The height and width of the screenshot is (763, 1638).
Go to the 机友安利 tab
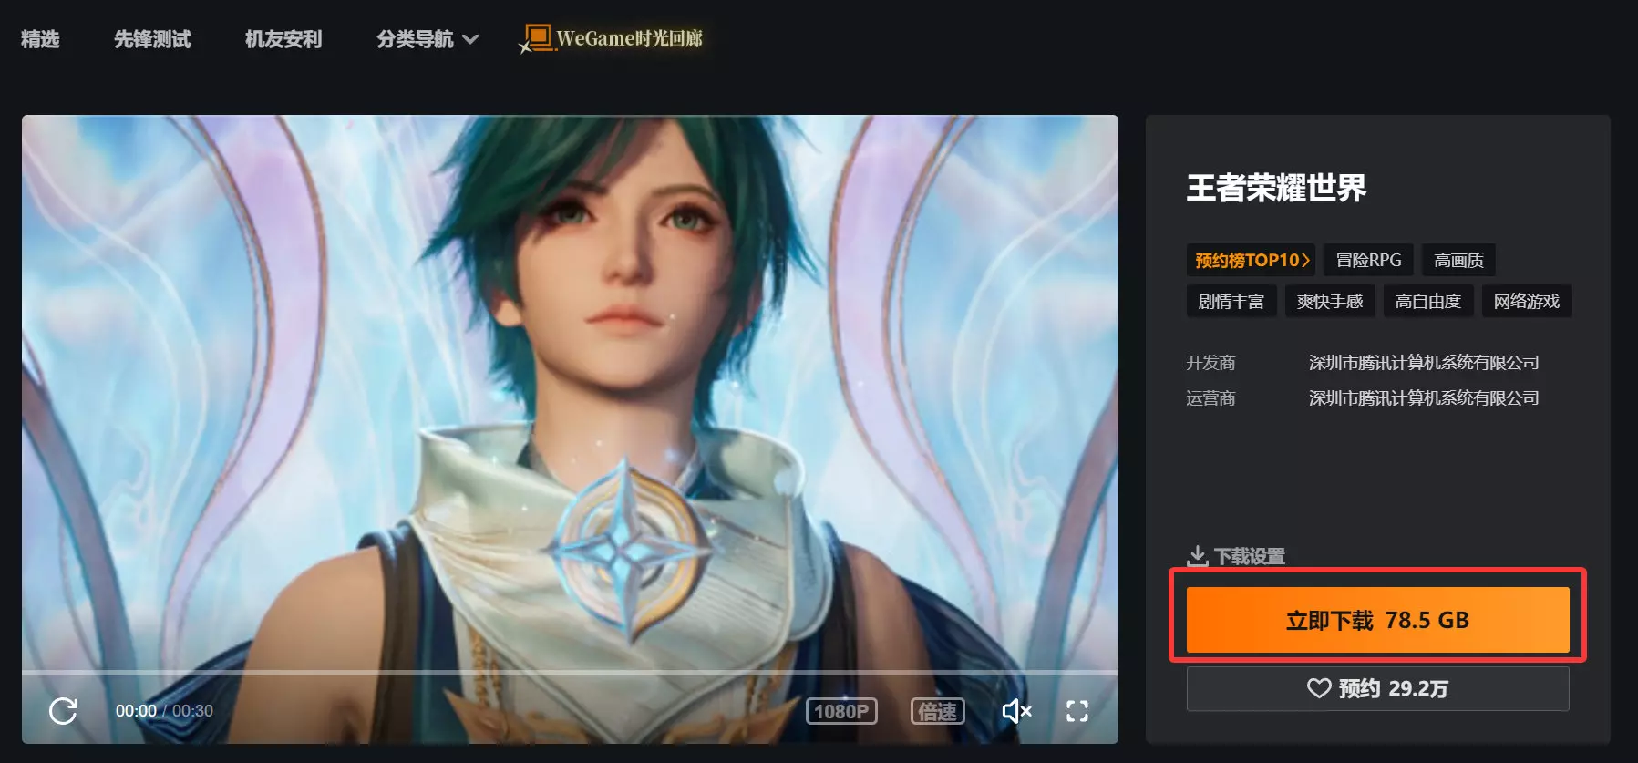coord(283,39)
